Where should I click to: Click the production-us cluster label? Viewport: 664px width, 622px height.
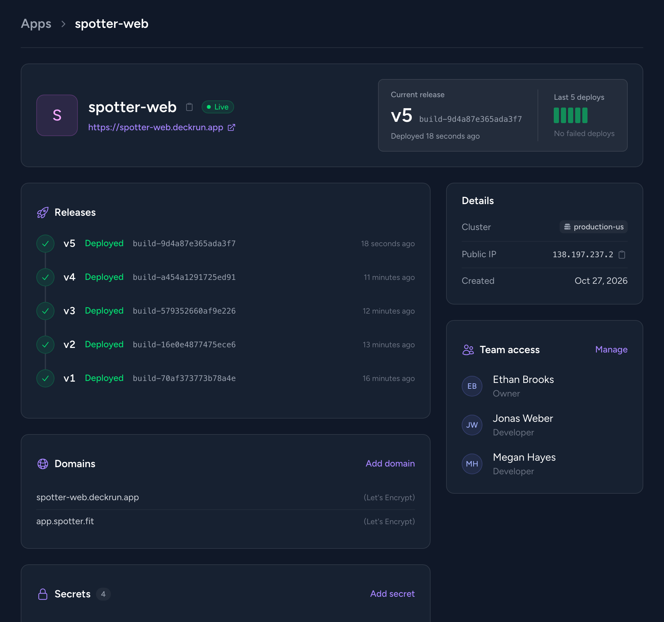[x=594, y=227]
